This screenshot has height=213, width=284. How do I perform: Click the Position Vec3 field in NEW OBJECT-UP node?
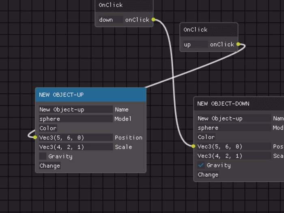click(76, 138)
